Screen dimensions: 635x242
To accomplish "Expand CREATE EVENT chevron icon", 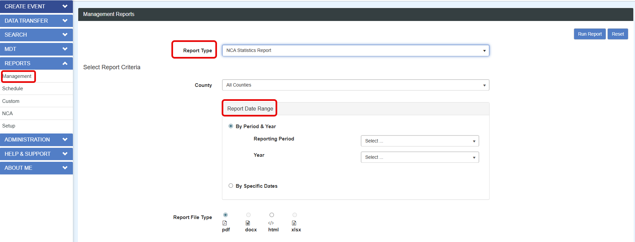I will 65,6.
